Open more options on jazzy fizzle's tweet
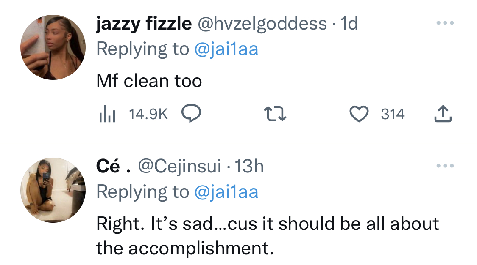Image resolution: width=477 pixels, height=265 pixels. coord(445,23)
